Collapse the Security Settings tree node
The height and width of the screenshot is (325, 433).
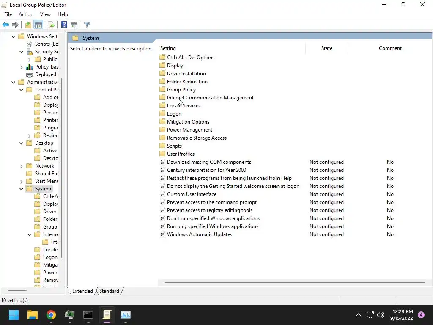point(21,52)
